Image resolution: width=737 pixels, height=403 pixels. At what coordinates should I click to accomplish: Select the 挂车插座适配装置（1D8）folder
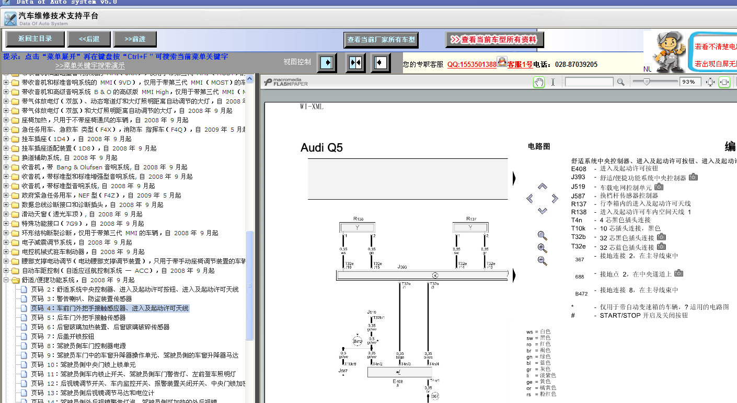click(x=89, y=148)
